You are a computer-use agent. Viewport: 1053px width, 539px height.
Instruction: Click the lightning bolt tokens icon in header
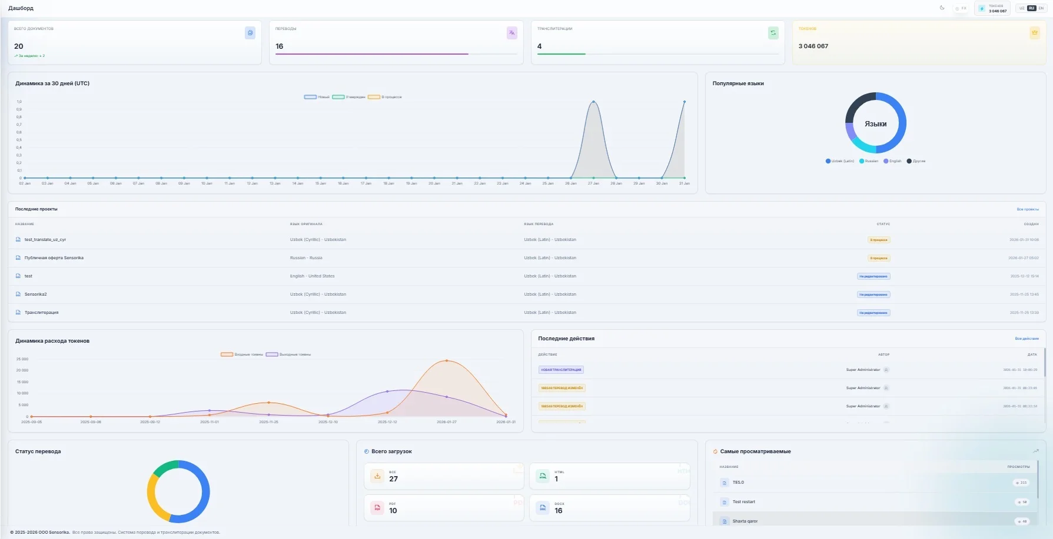[x=982, y=9]
